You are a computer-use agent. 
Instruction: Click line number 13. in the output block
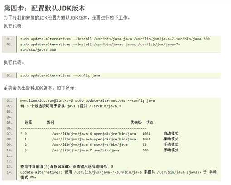(10, 166)
